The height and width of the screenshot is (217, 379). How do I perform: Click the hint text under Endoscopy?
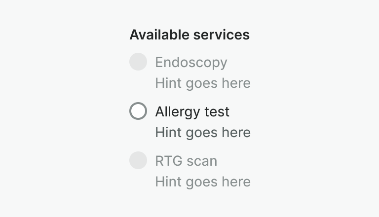pos(203,83)
